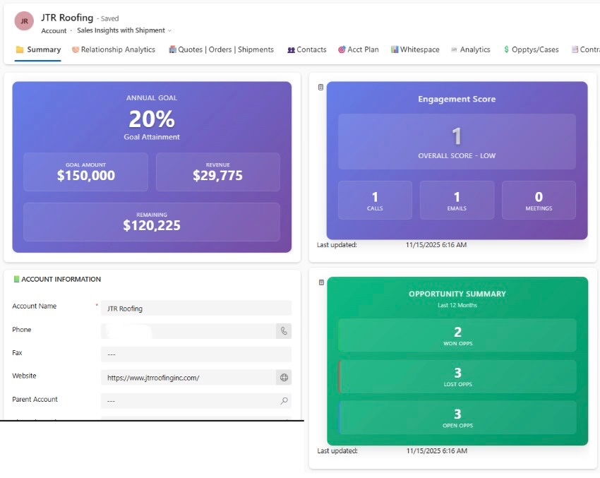Image resolution: width=600 pixels, height=478 pixels.
Task: Click the JR account avatar
Action: [24, 21]
